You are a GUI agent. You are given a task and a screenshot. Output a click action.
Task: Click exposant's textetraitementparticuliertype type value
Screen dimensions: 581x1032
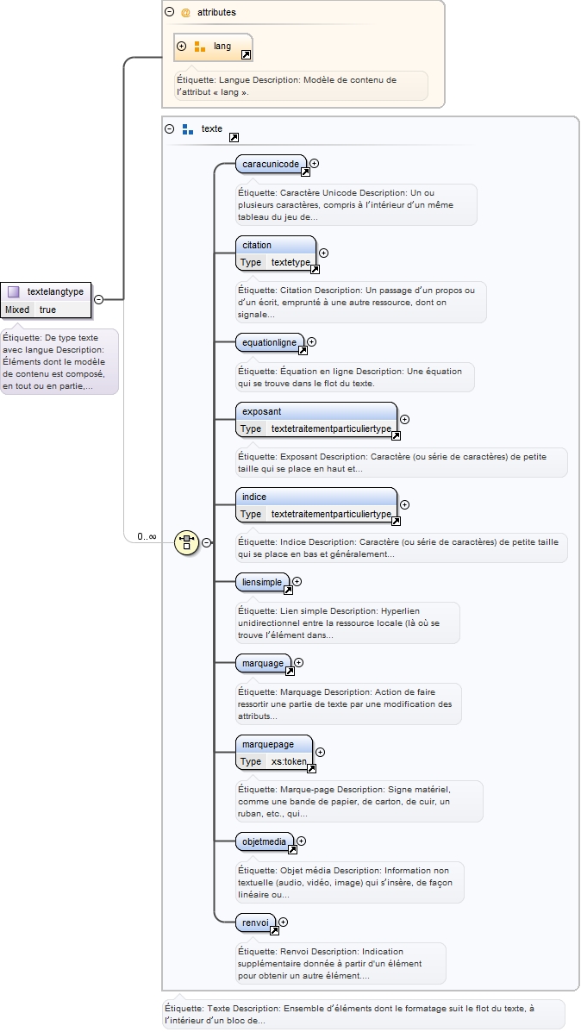331,428
